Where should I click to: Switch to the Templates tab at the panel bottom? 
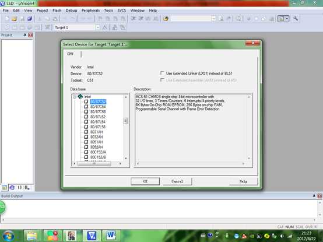click(27, 187)
